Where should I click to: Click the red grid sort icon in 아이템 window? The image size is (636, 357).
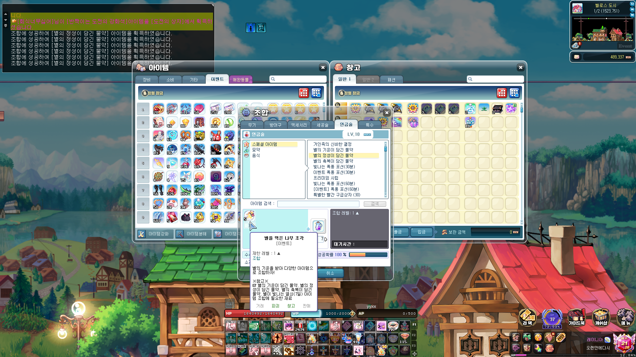pyautogui.click(x=303, y=93)
